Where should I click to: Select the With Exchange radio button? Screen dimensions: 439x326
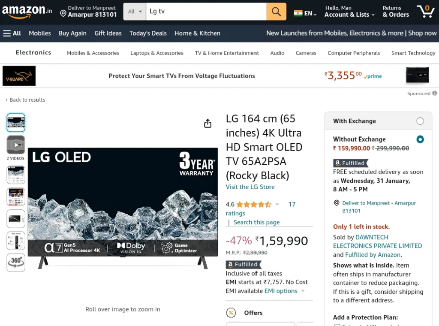coord(420,121)
